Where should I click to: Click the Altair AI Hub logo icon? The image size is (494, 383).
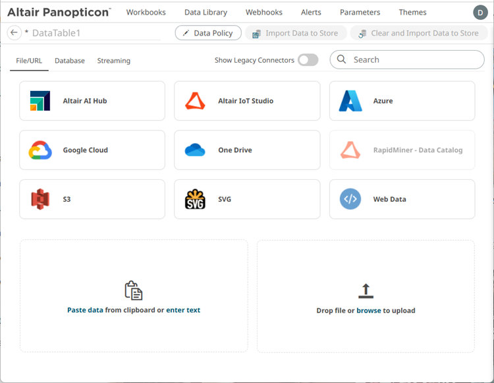tap(40, 101)
